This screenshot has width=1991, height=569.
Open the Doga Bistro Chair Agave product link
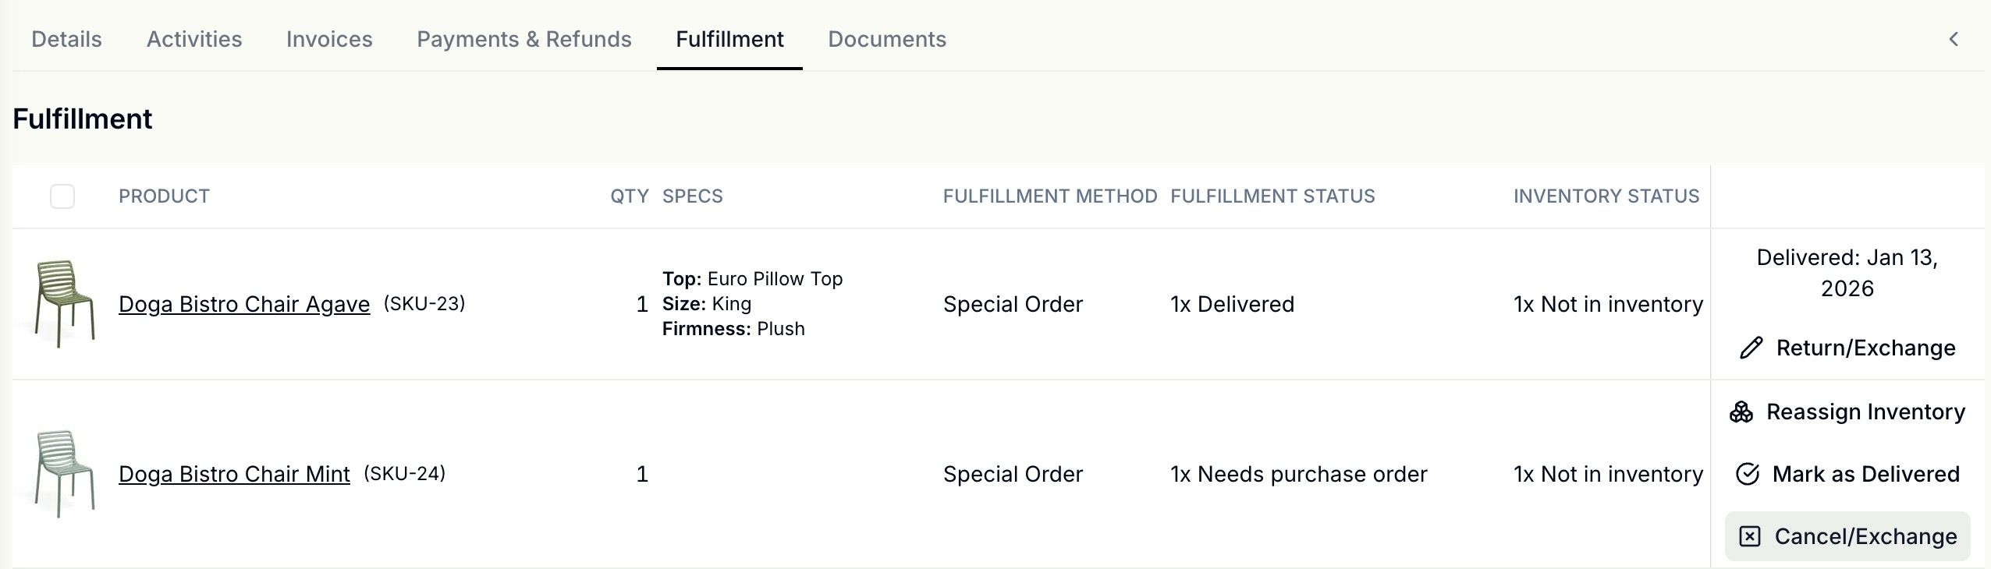coord(244,304)
